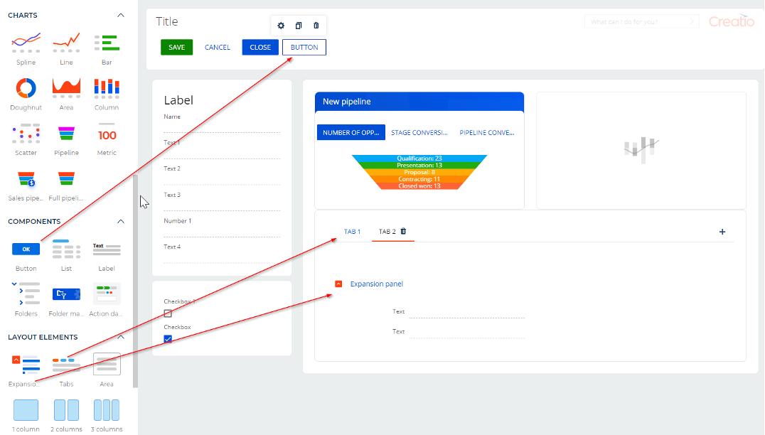Collapse the Components section

click(x=121, y=221)
